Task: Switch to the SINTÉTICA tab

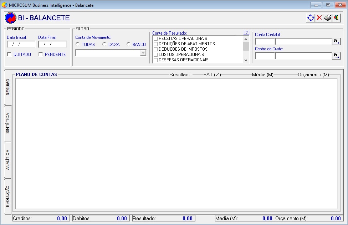Action: [8, 123]
